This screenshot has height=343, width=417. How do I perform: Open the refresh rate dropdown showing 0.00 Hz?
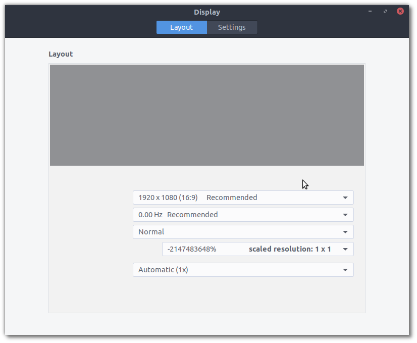point(242,215)
